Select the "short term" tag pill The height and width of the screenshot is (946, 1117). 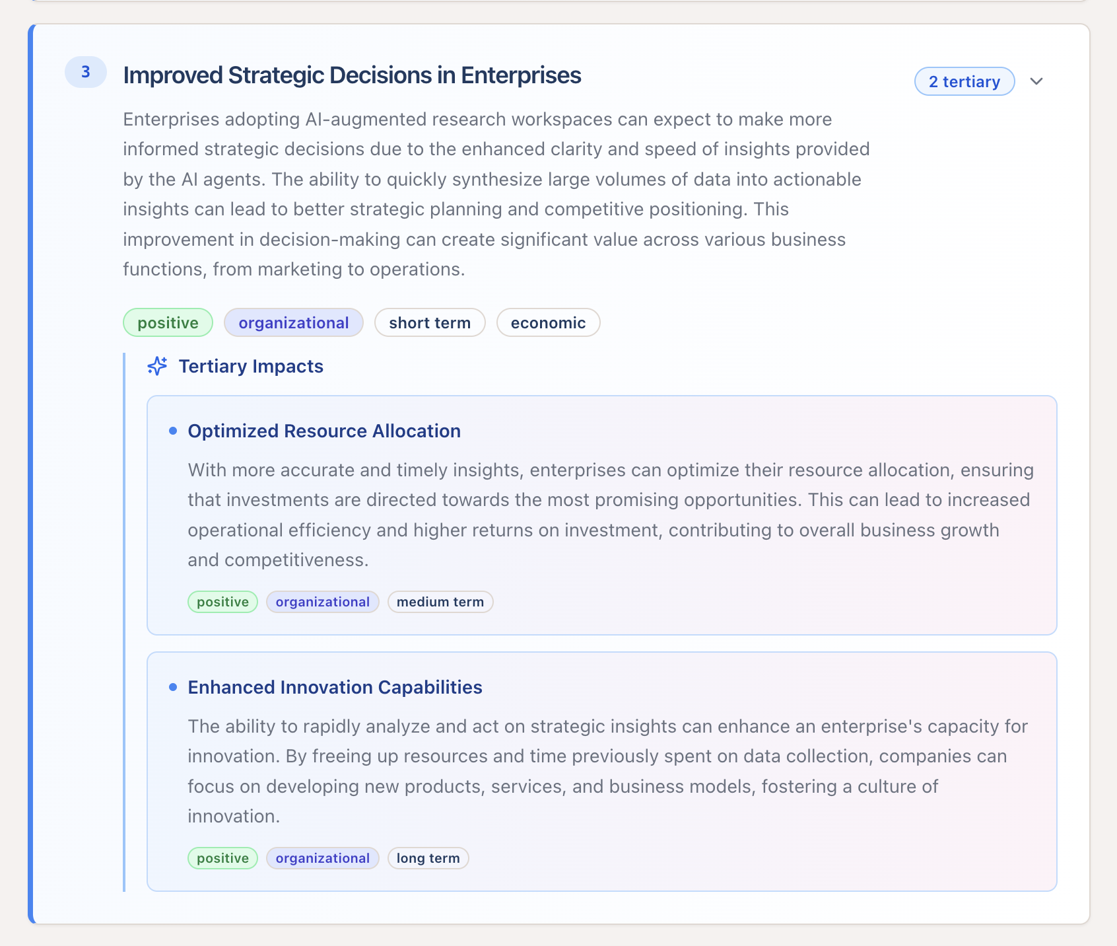(430, 322)
